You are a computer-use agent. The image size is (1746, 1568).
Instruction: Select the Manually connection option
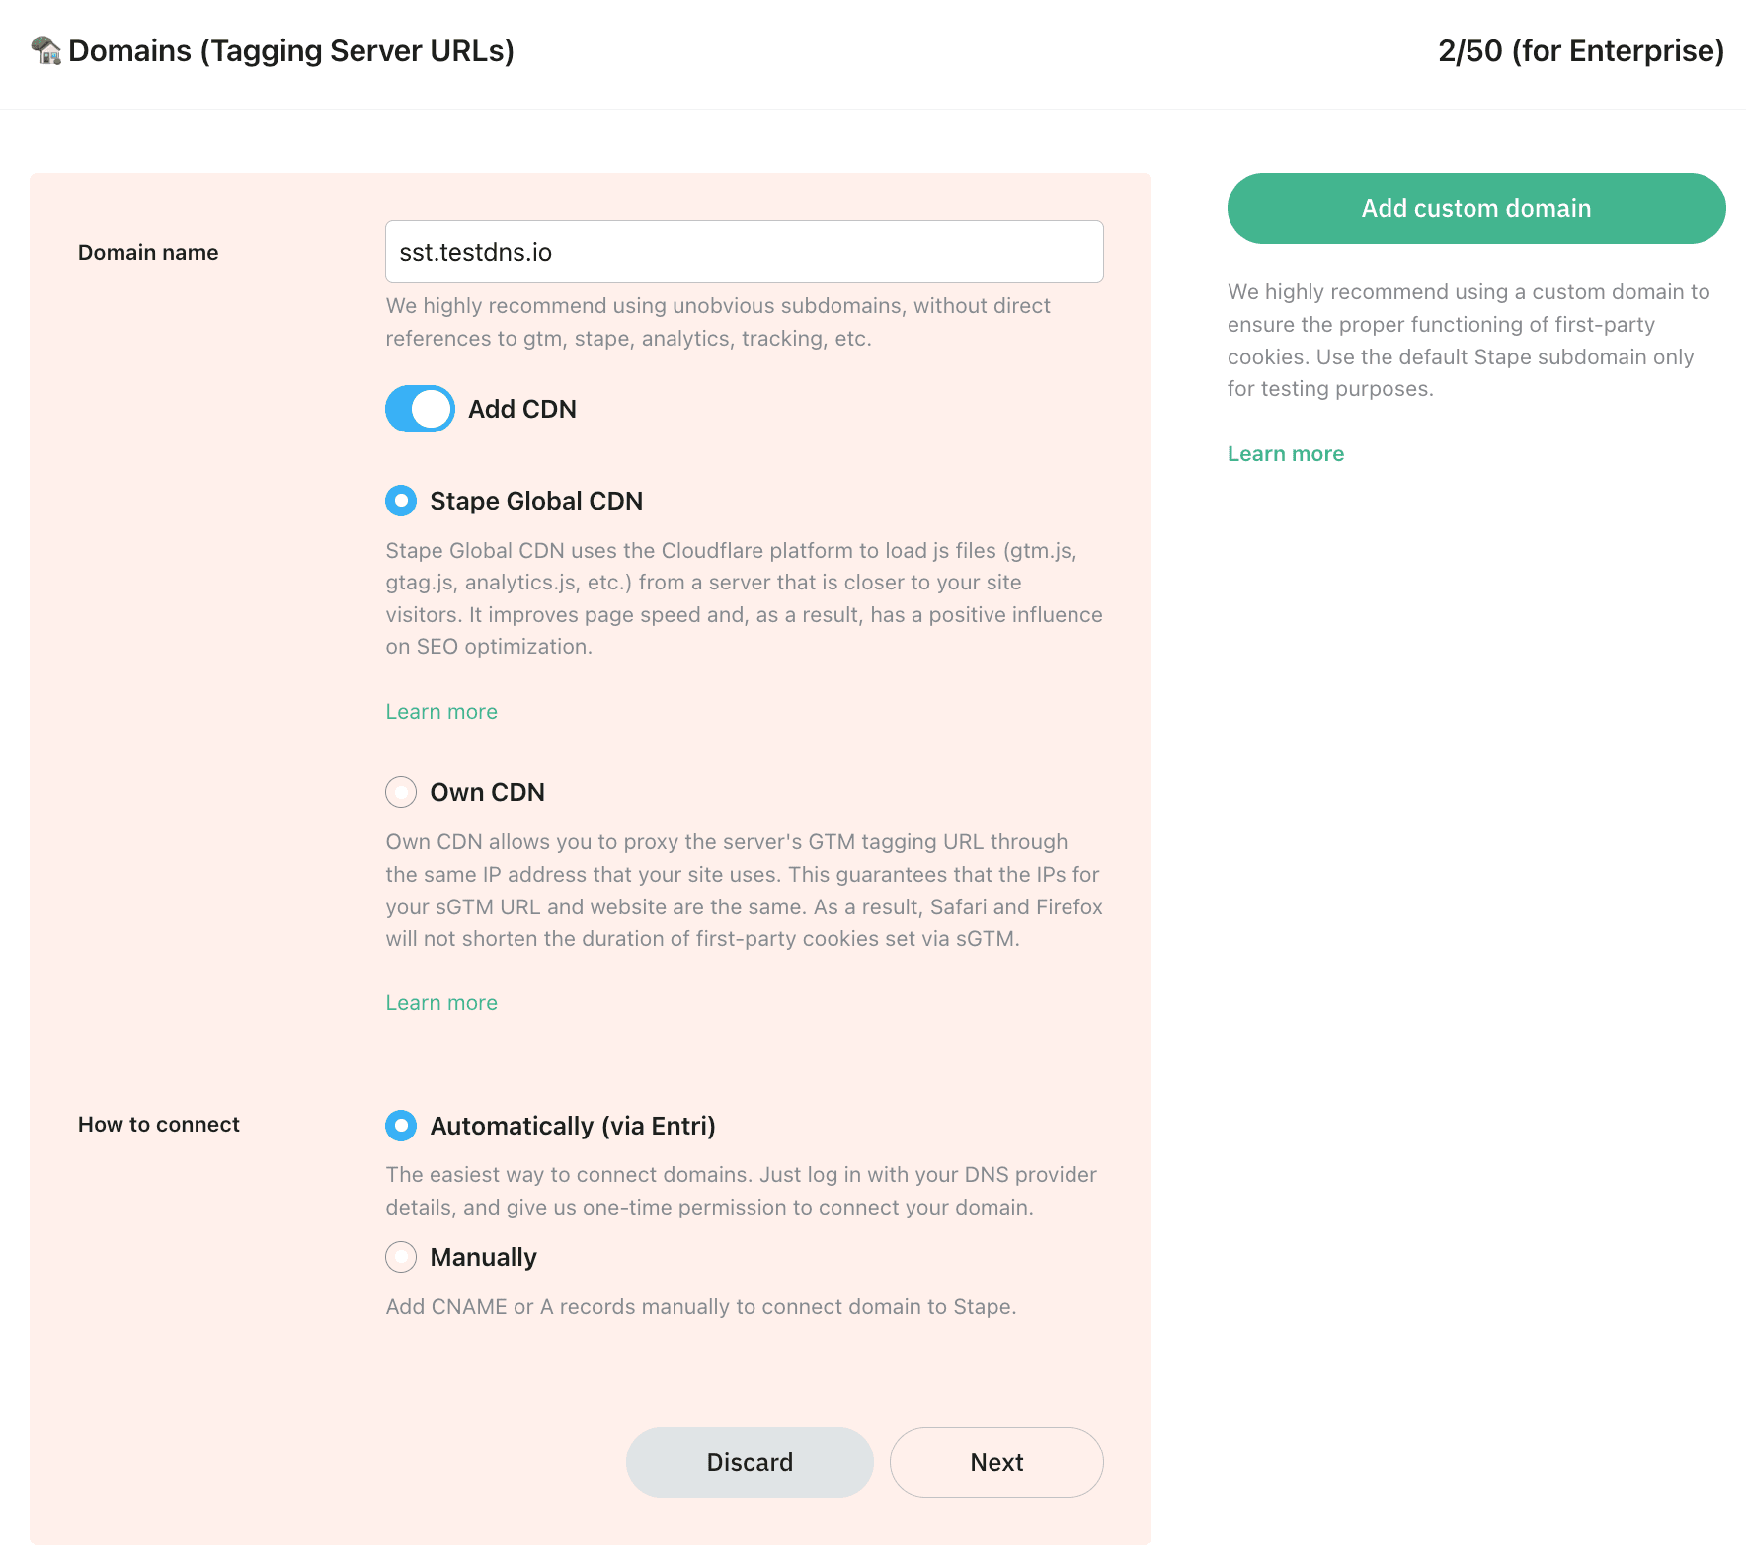(x=400, y=1257)
